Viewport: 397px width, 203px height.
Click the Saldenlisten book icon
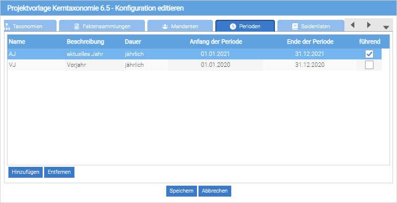point(295,26)
